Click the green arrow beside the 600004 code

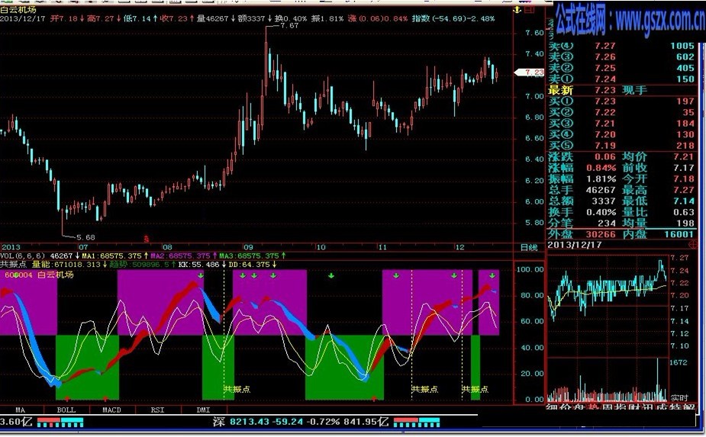17,275
